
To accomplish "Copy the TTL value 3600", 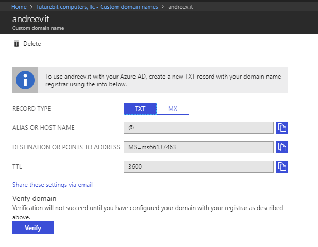I will pyautogui.click(x=282, y=167).
